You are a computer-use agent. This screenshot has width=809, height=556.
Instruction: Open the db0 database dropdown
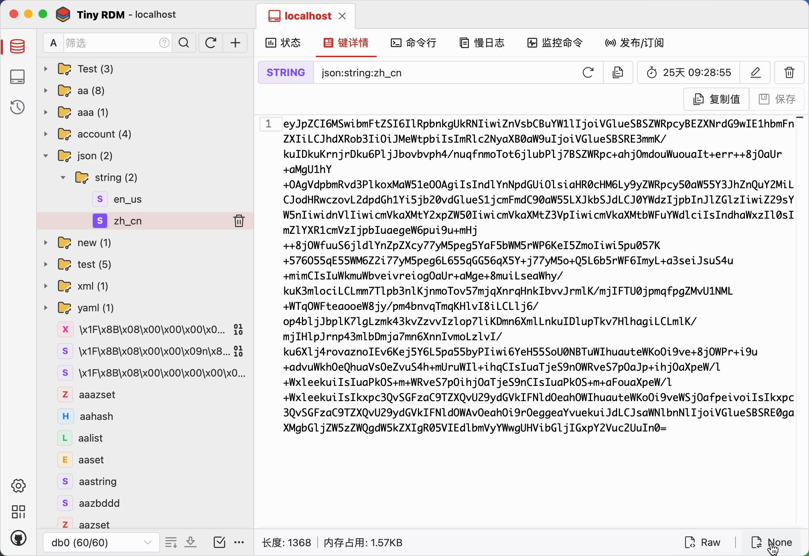click(101, 542)
